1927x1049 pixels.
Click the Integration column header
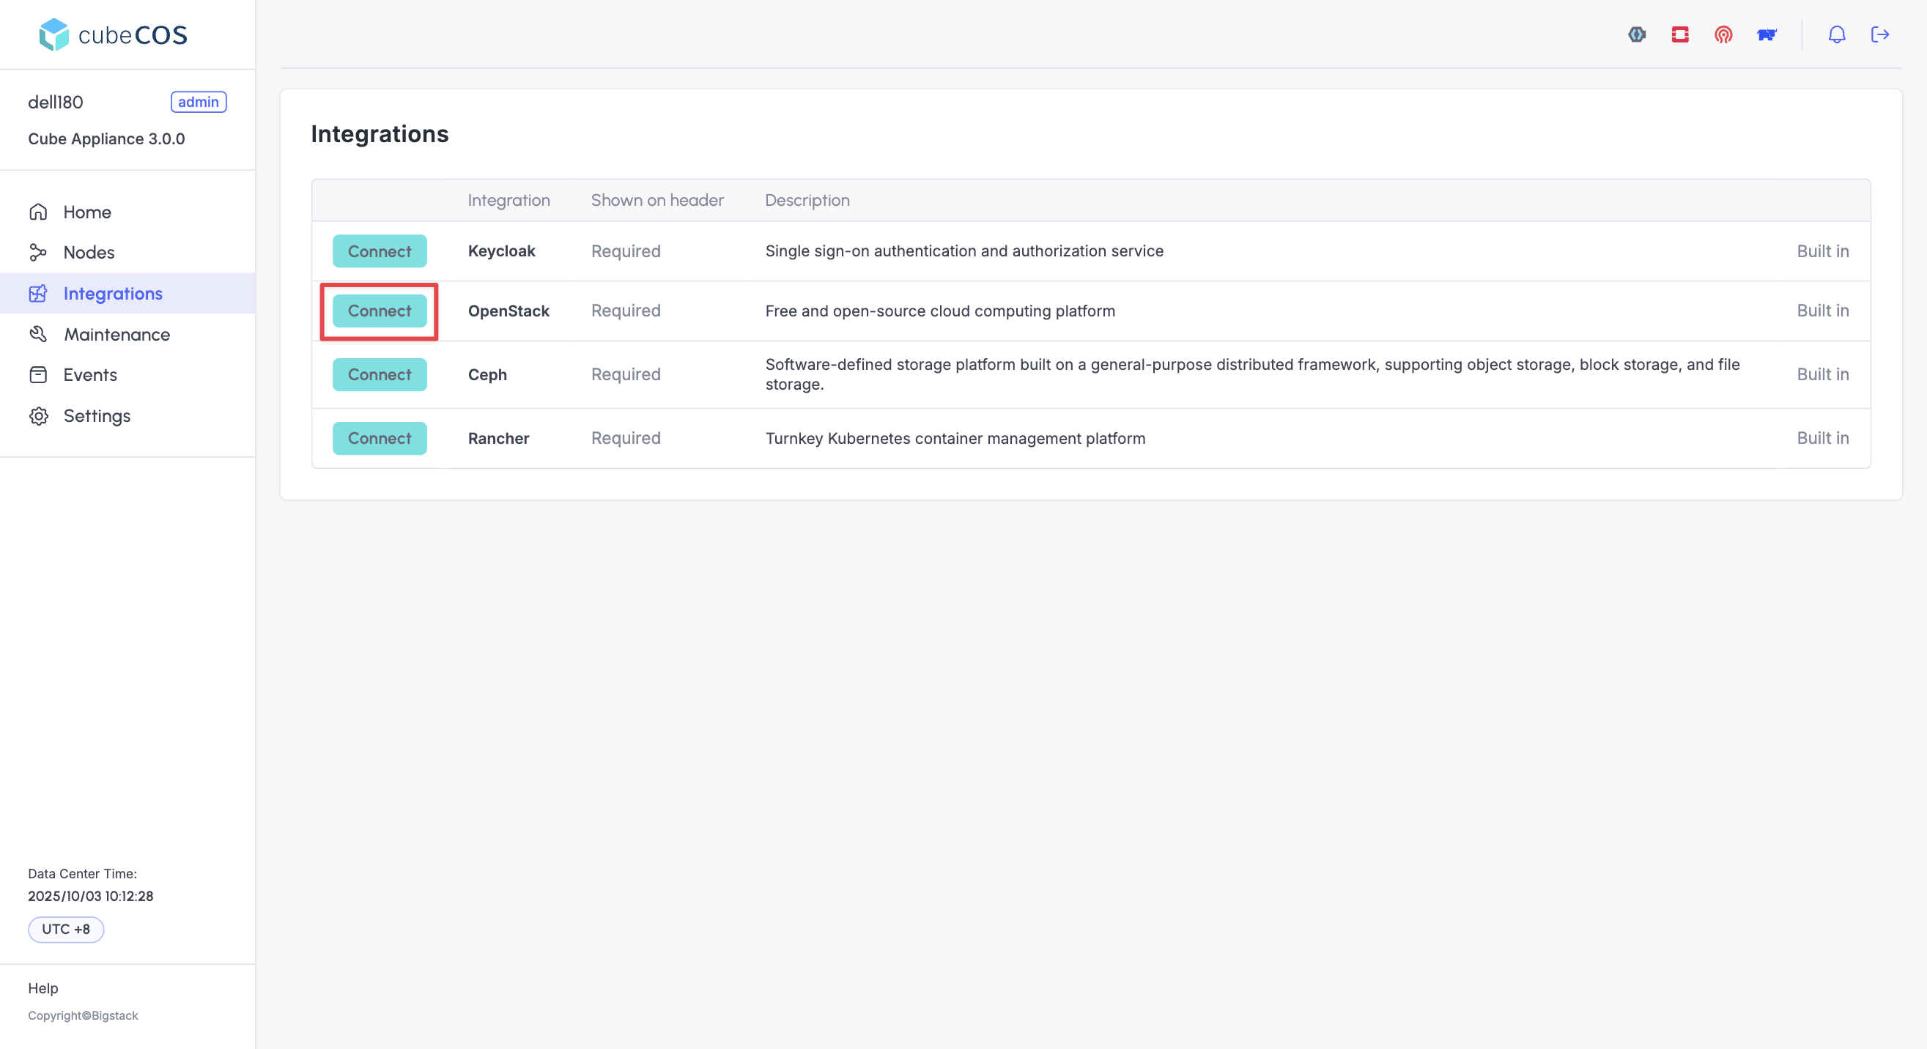(508, 201)
